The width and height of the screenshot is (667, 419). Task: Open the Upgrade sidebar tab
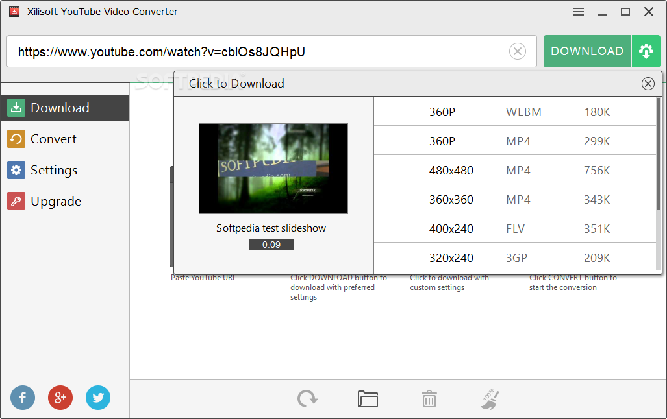(65, 201)
